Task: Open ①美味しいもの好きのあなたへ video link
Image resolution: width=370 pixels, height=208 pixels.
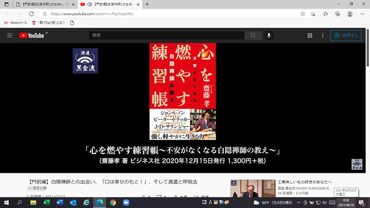Action: (305, 182)
